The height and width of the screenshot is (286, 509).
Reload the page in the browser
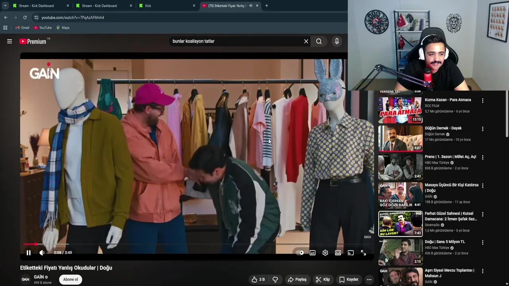coord(25,17)
